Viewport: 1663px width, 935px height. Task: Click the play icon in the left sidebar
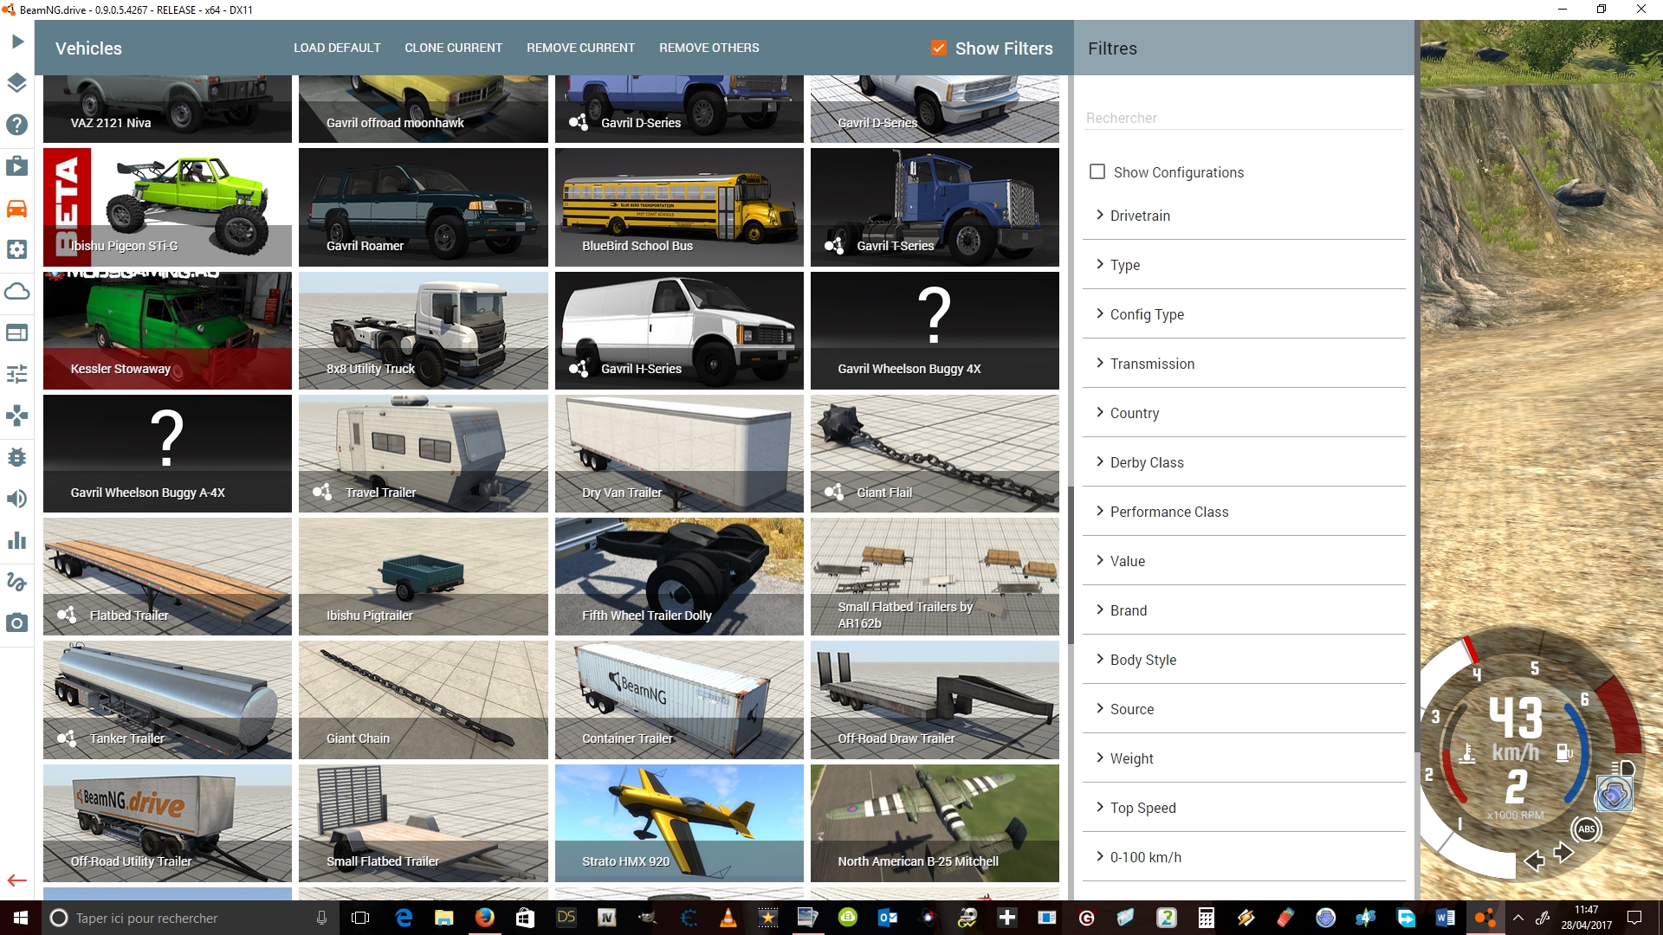[17, 42]
